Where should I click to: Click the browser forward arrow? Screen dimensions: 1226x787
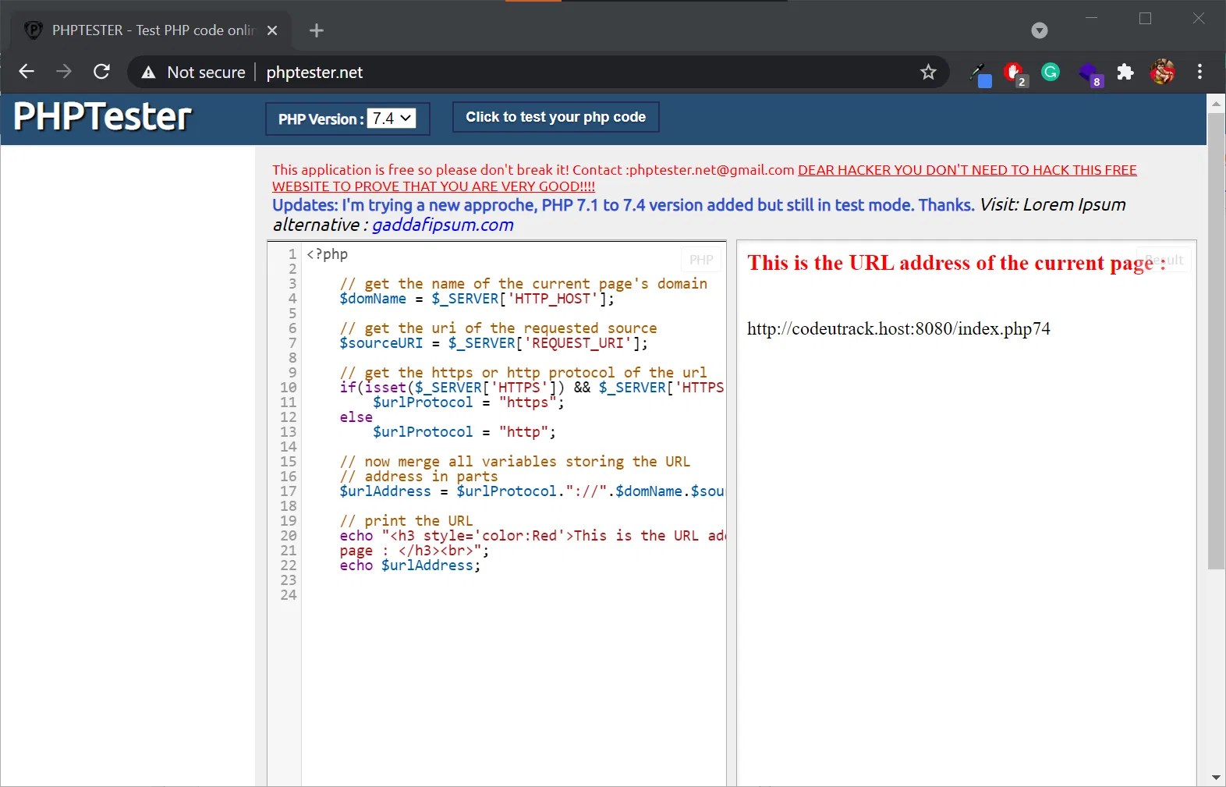tap(64, 72)
